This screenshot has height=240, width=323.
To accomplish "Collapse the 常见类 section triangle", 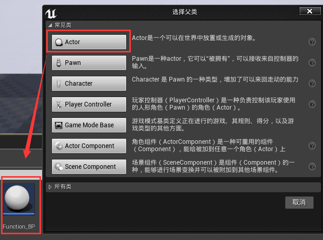I will point(50,25).
